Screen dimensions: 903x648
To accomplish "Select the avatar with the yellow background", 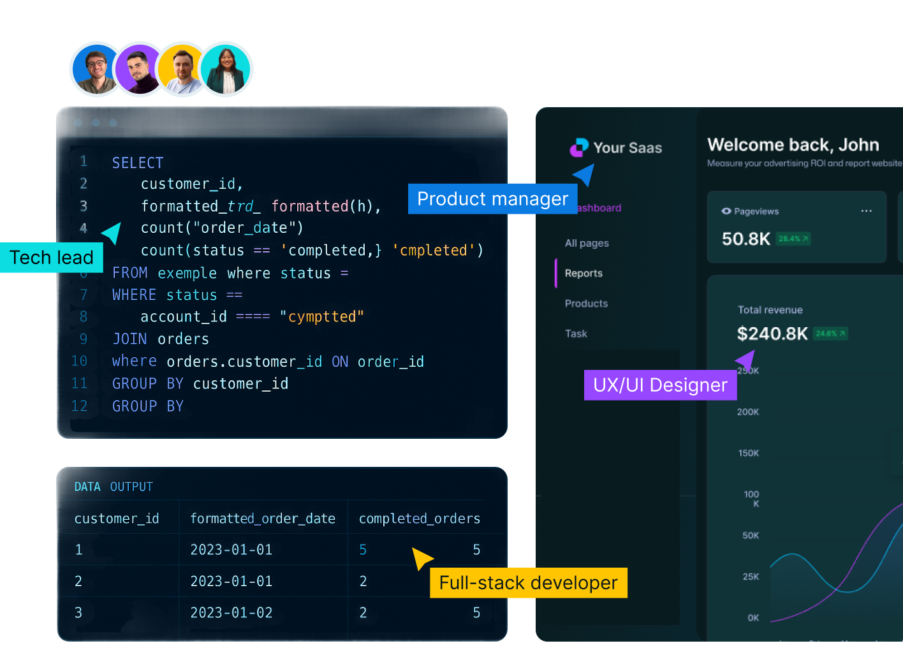I will pos(181,69).
